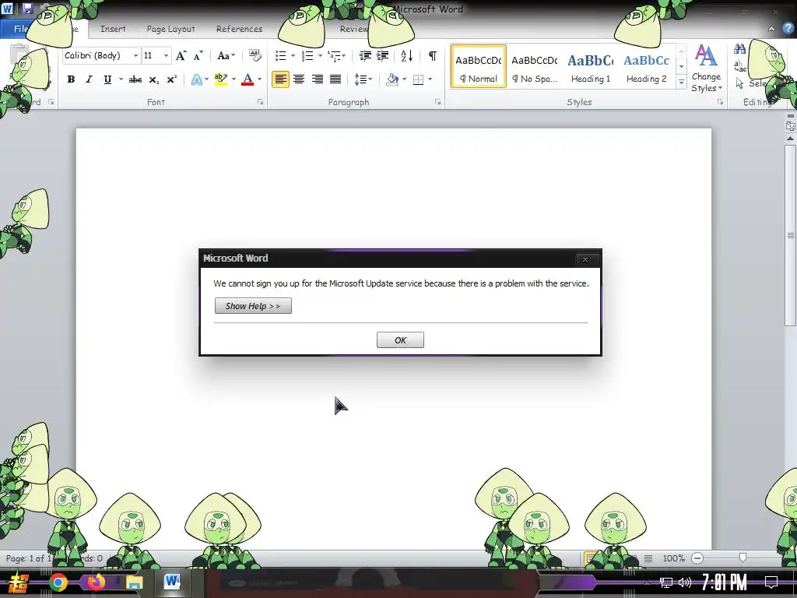This screenshot has width=797, height=598.
Task: Toggle Strikethrough formatting
Action: [x=135, y=79]
